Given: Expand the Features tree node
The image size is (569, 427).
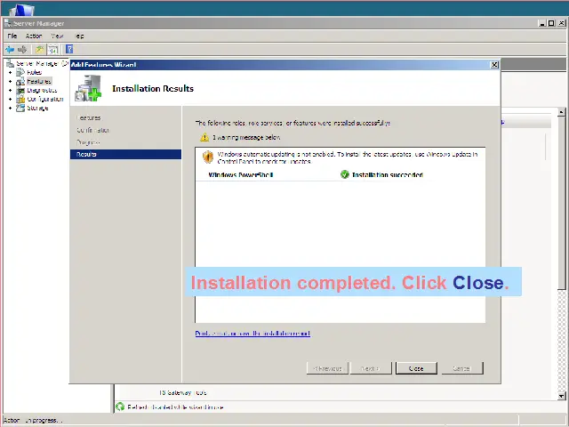Looking at the screenshot, I should tap(10, 81).
